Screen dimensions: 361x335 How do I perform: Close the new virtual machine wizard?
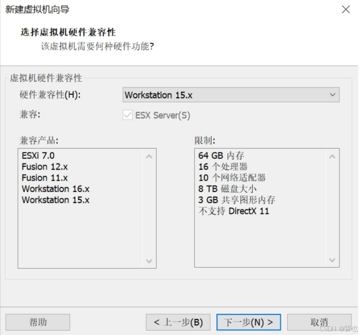pos(346,10)
